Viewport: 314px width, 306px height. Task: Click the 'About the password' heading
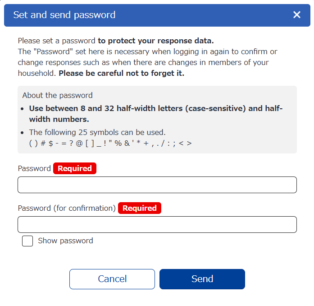point(57,95)
